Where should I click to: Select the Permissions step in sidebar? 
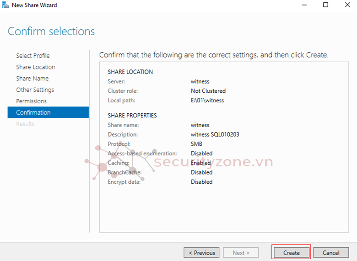point(32,101)
